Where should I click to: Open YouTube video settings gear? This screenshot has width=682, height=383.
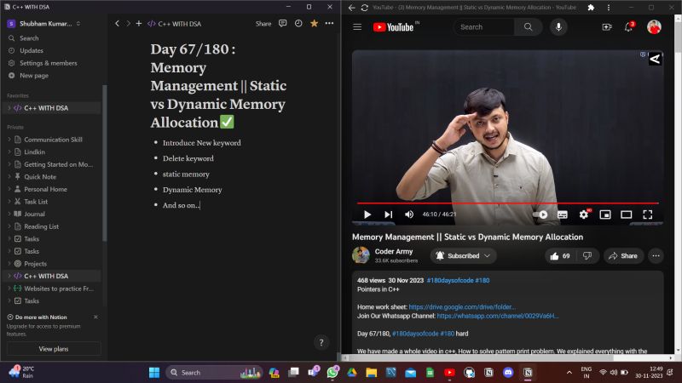tap(585, 214)
